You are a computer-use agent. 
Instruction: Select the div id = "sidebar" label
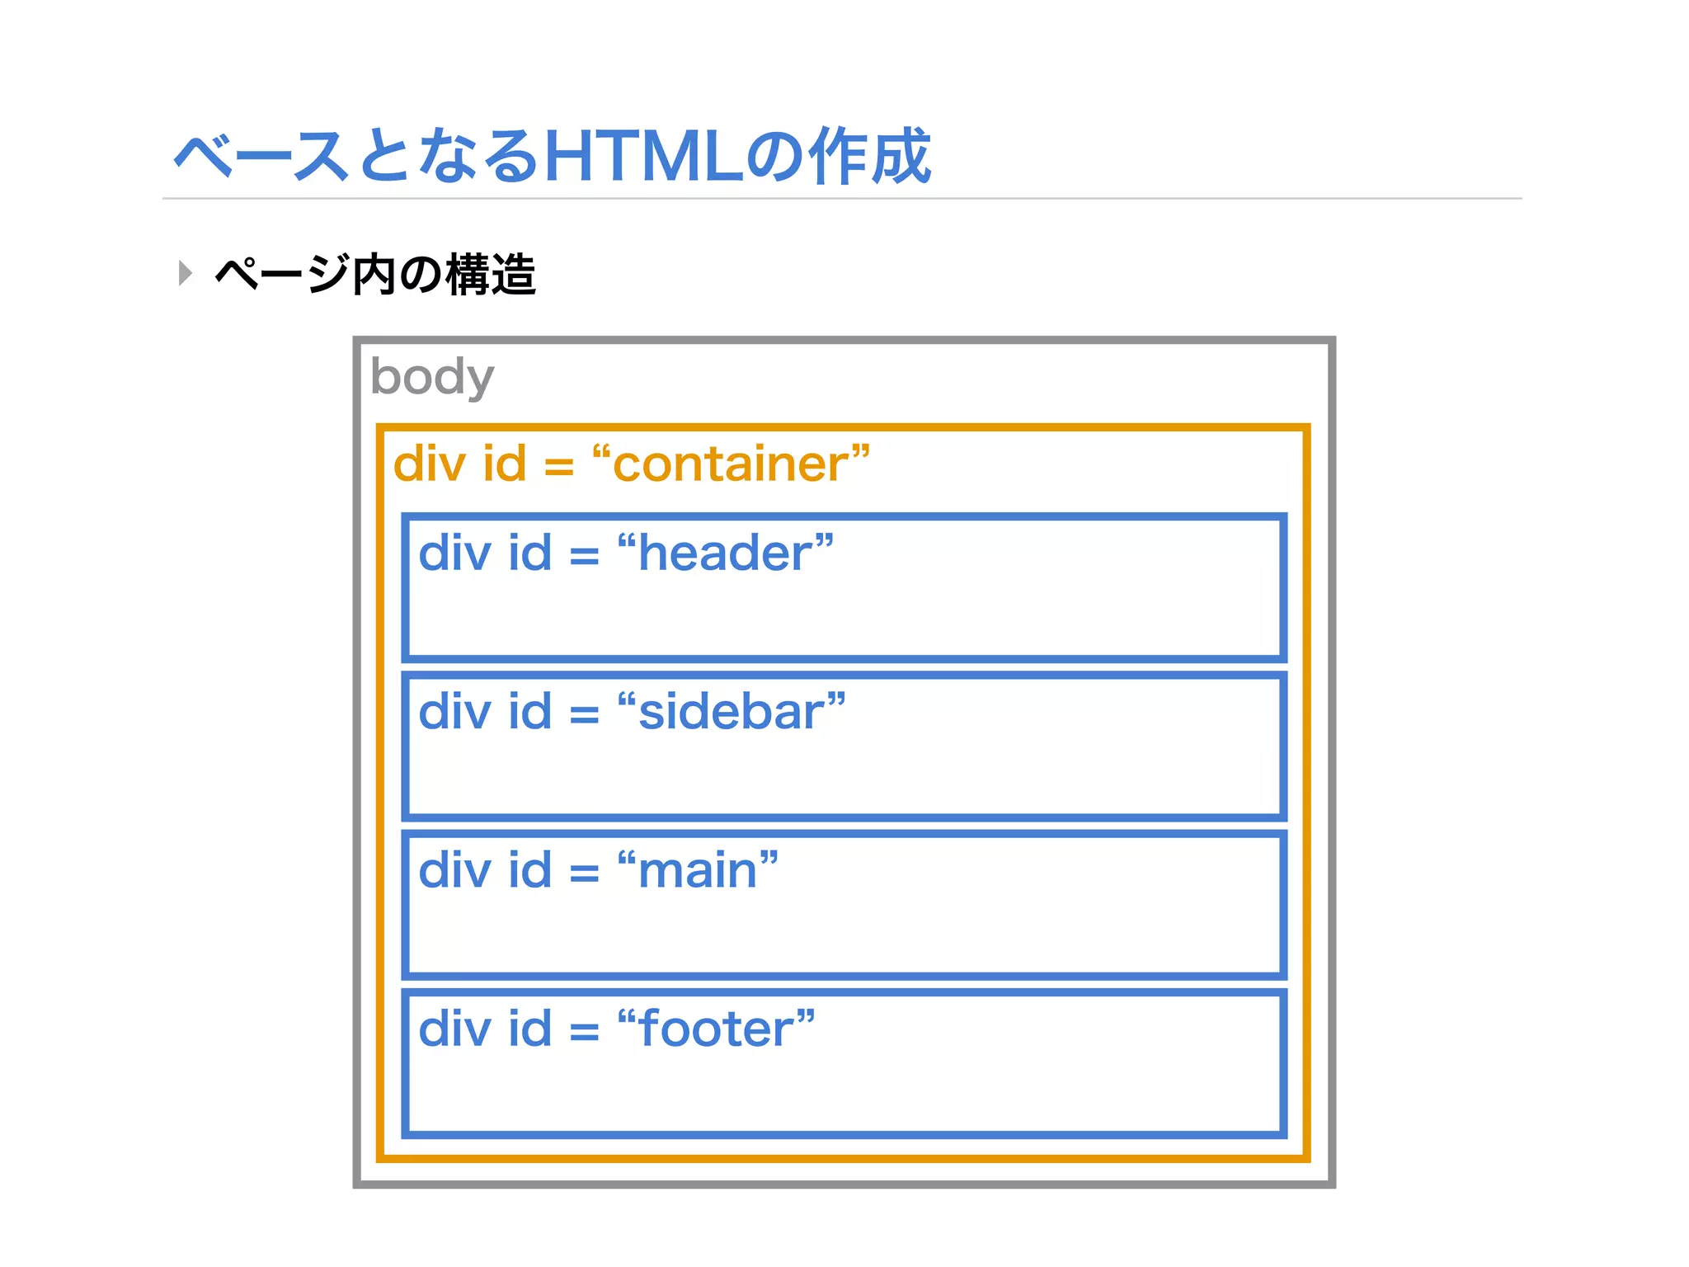tap(632, 711)
